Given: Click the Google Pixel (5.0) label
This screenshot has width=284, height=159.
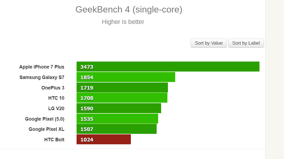Looking at the screenshot, I should click(45, 119).
